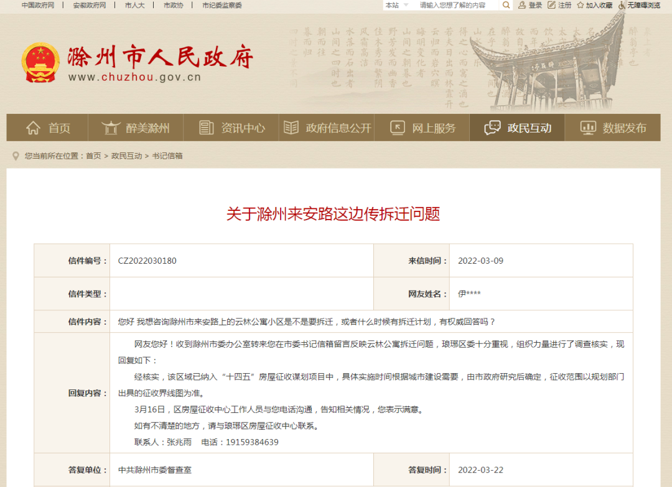Click the 注册 register link

[565, 5]
